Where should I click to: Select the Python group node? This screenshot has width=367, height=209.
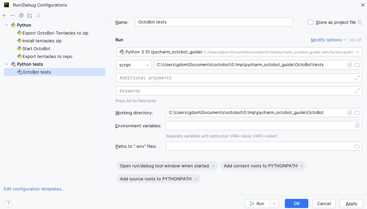tap(24, 25)
